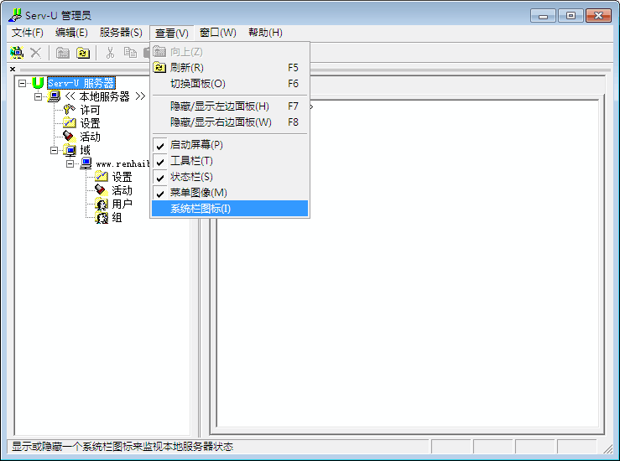Screen dimensions: 620x461
Task: Open the 服务器(S) menu
Action: 121,33
